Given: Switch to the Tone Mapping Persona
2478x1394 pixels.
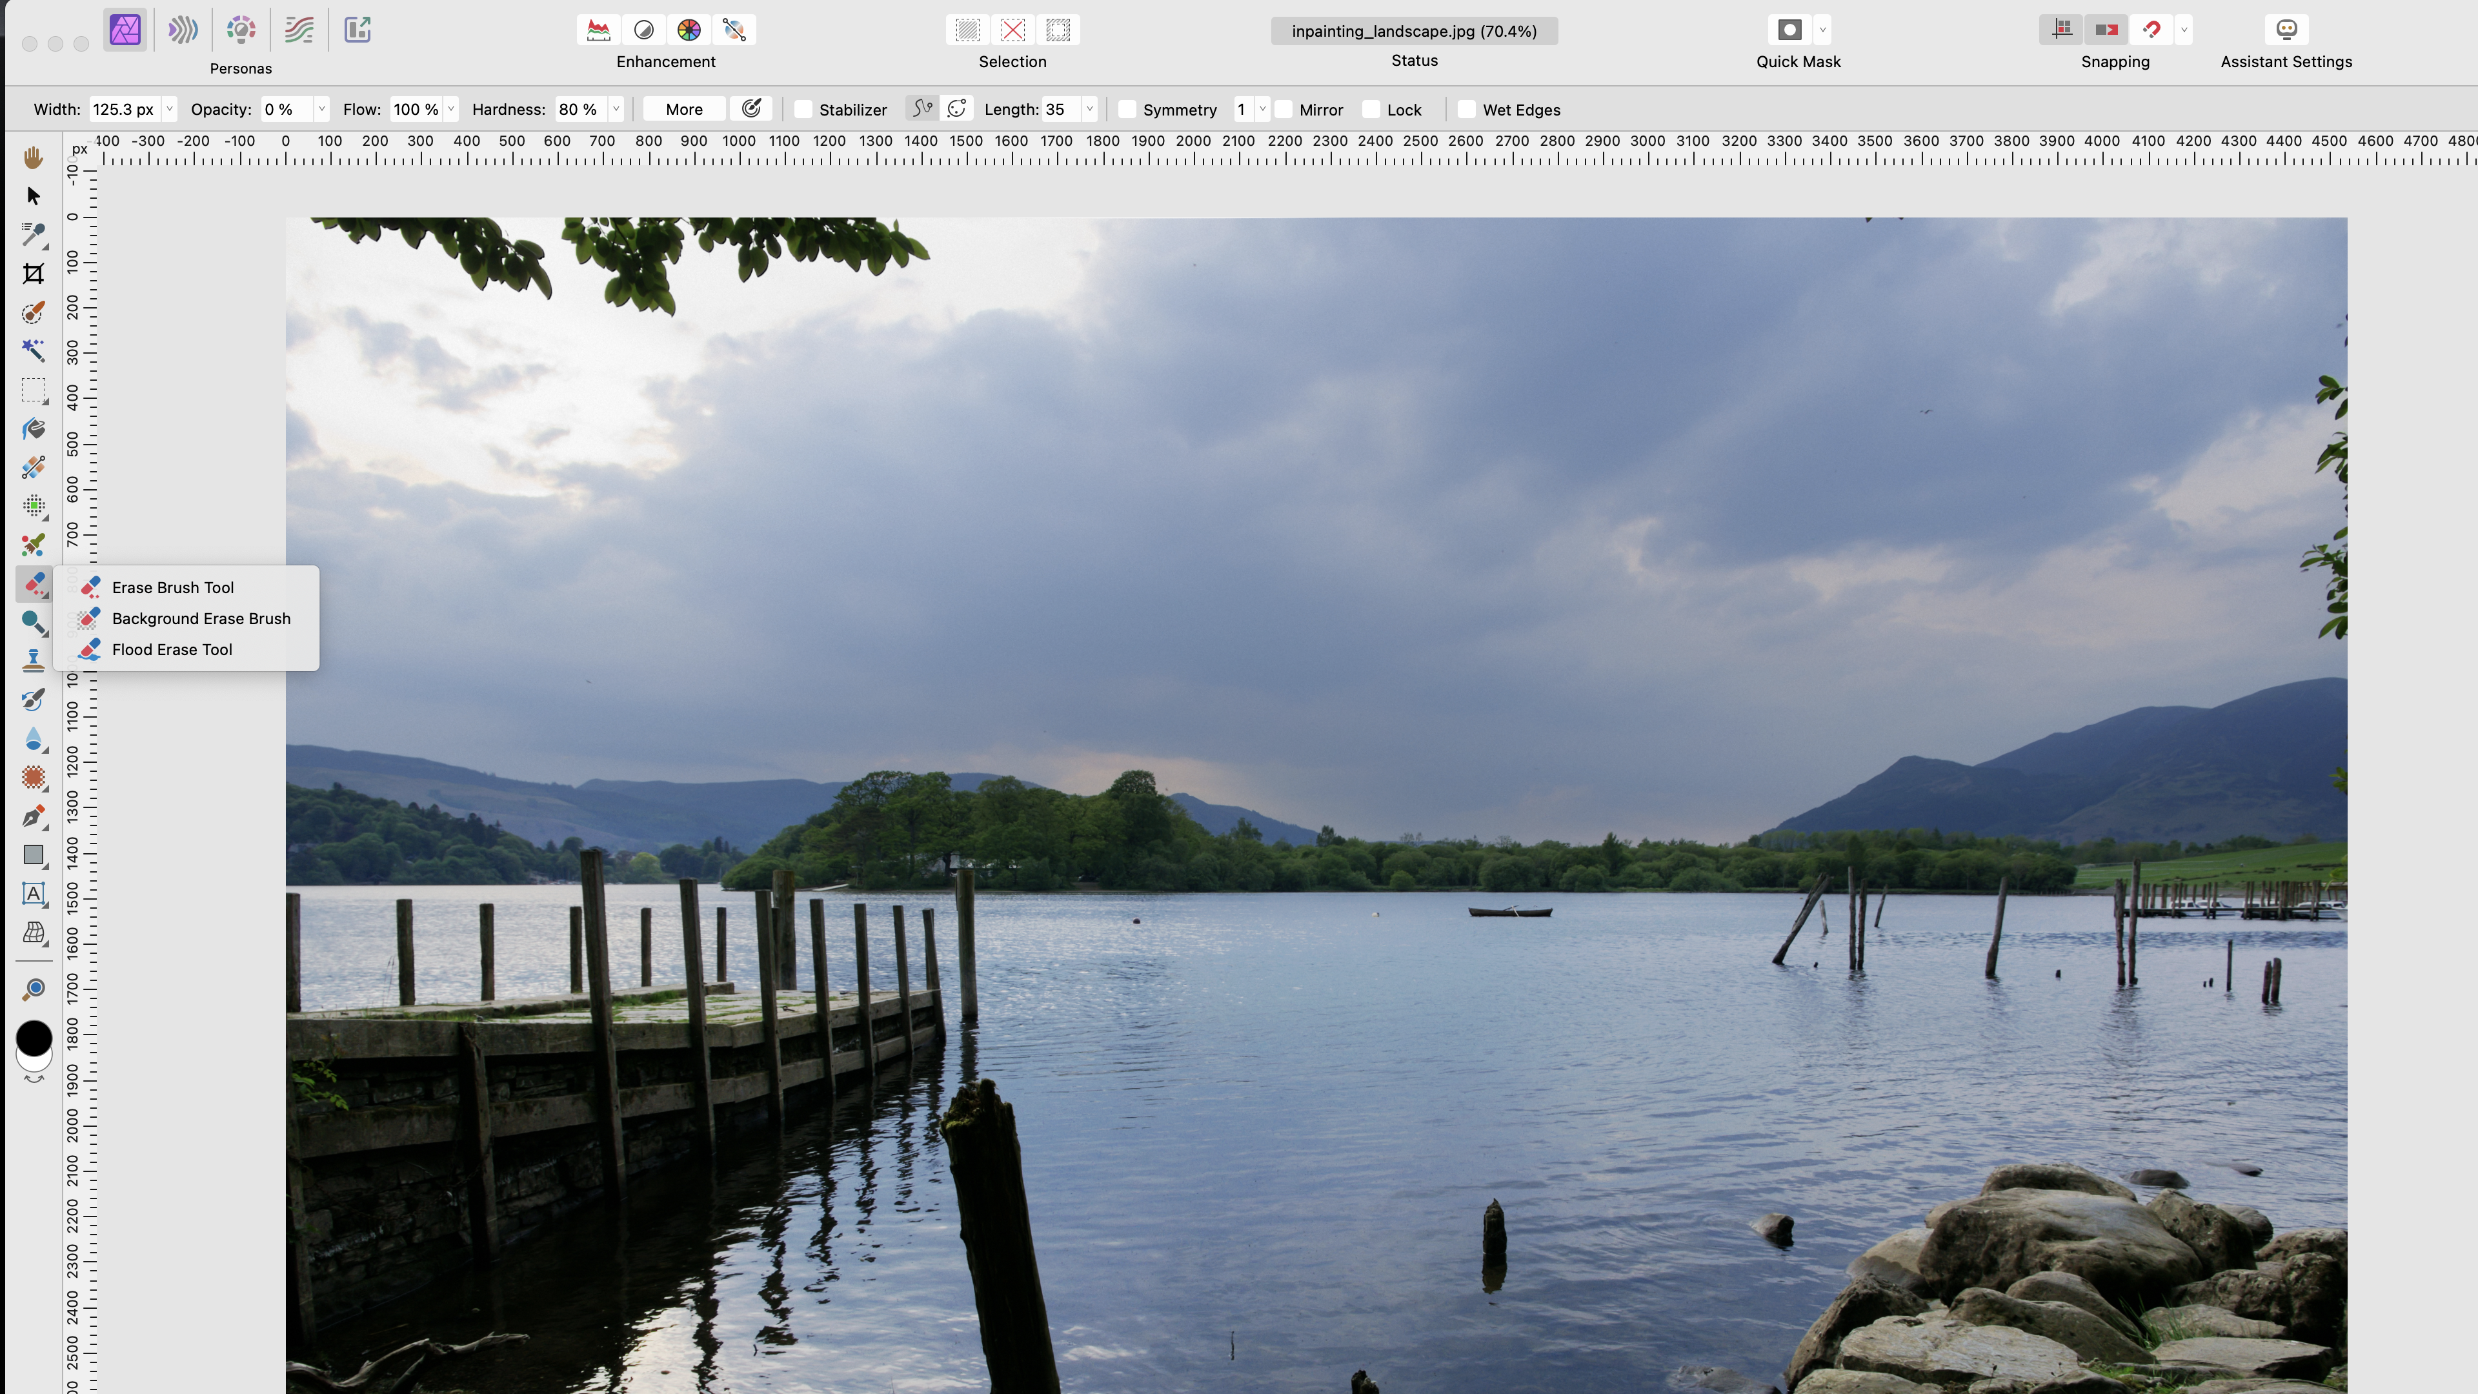Looking at the screenshot, I should tap(299, 30).
